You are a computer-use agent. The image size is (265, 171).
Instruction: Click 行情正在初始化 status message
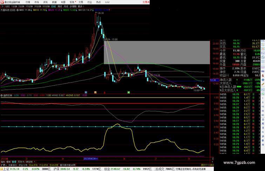pos(191,169)
